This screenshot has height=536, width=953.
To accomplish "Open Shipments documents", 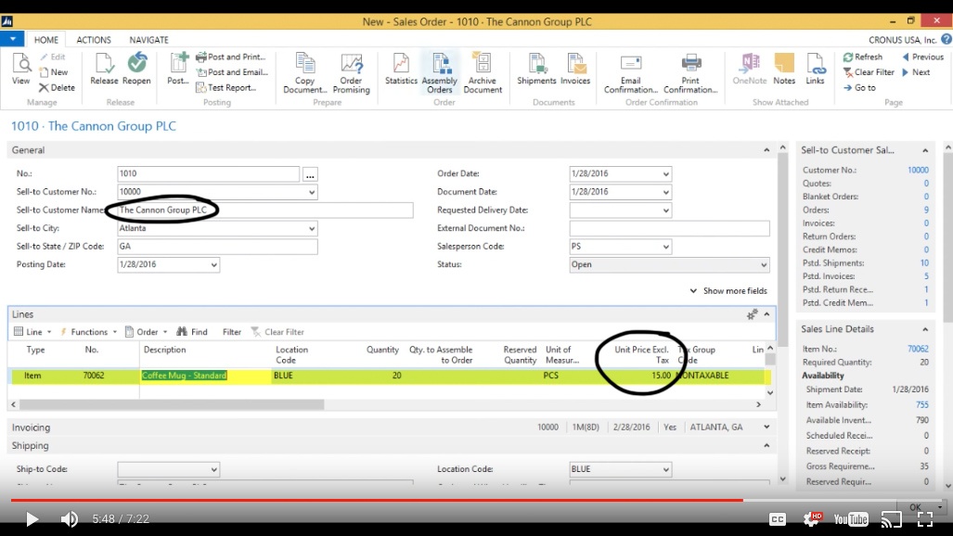I will coord(536,69).
